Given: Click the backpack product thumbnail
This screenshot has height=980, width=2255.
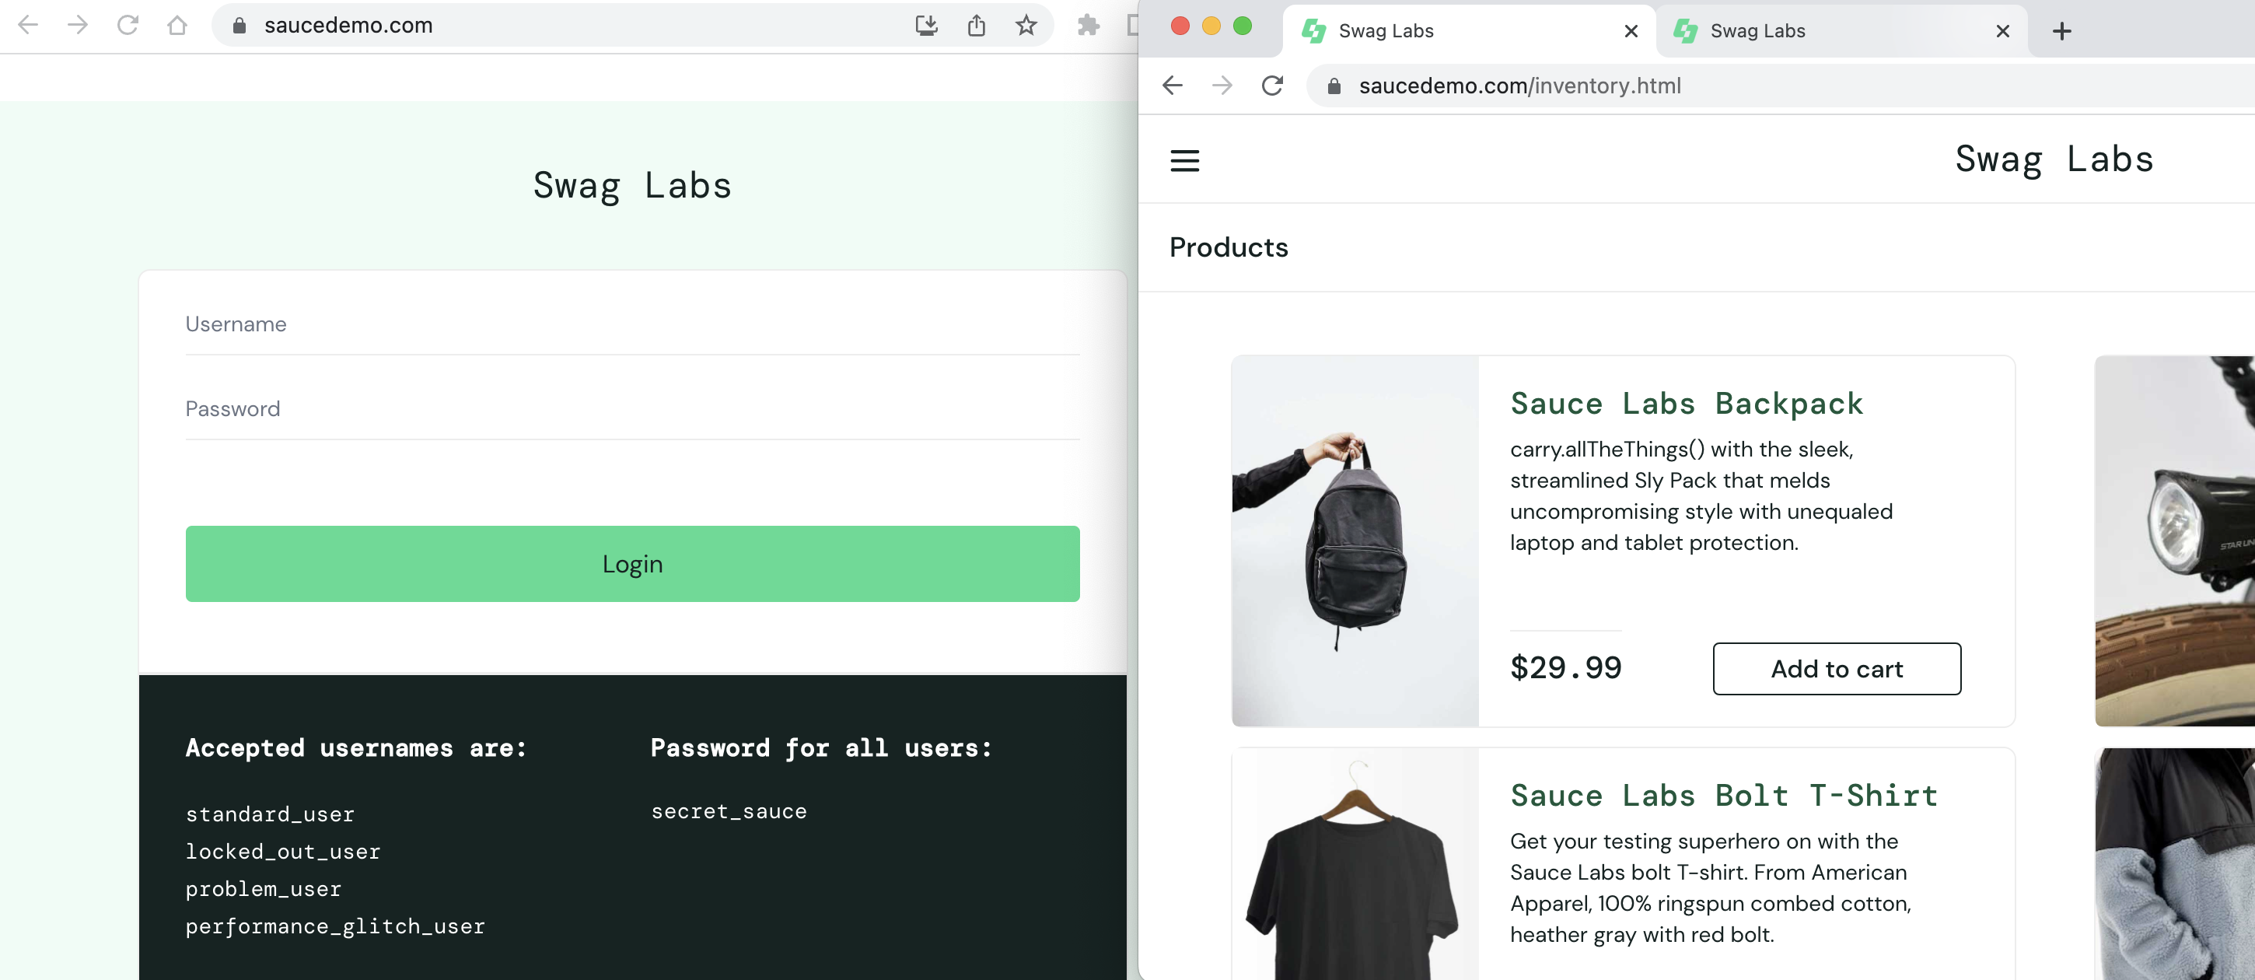Looking at the screenshot, I should 1355,541.
